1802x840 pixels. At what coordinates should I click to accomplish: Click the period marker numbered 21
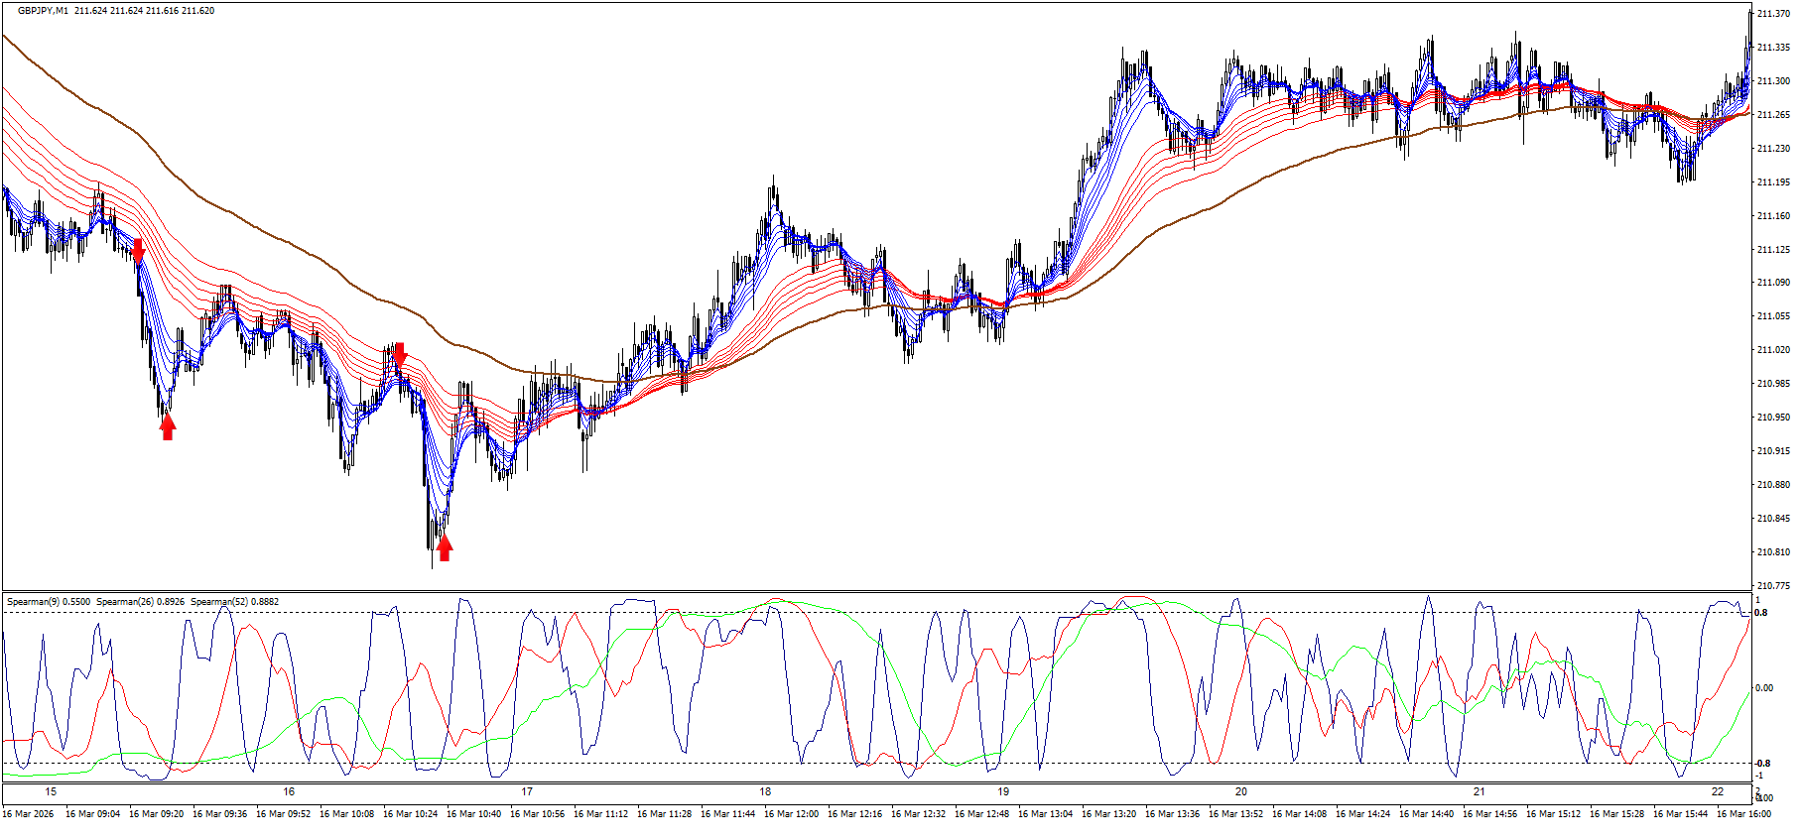1480,792
